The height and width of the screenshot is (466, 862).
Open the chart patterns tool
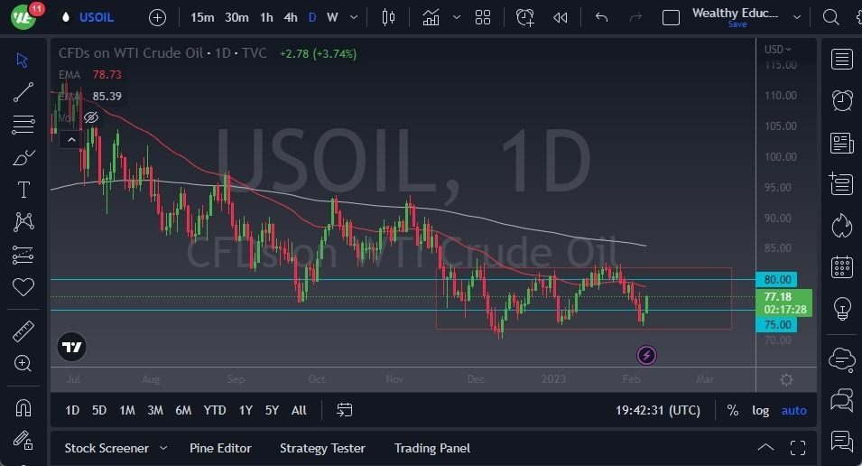23,222
